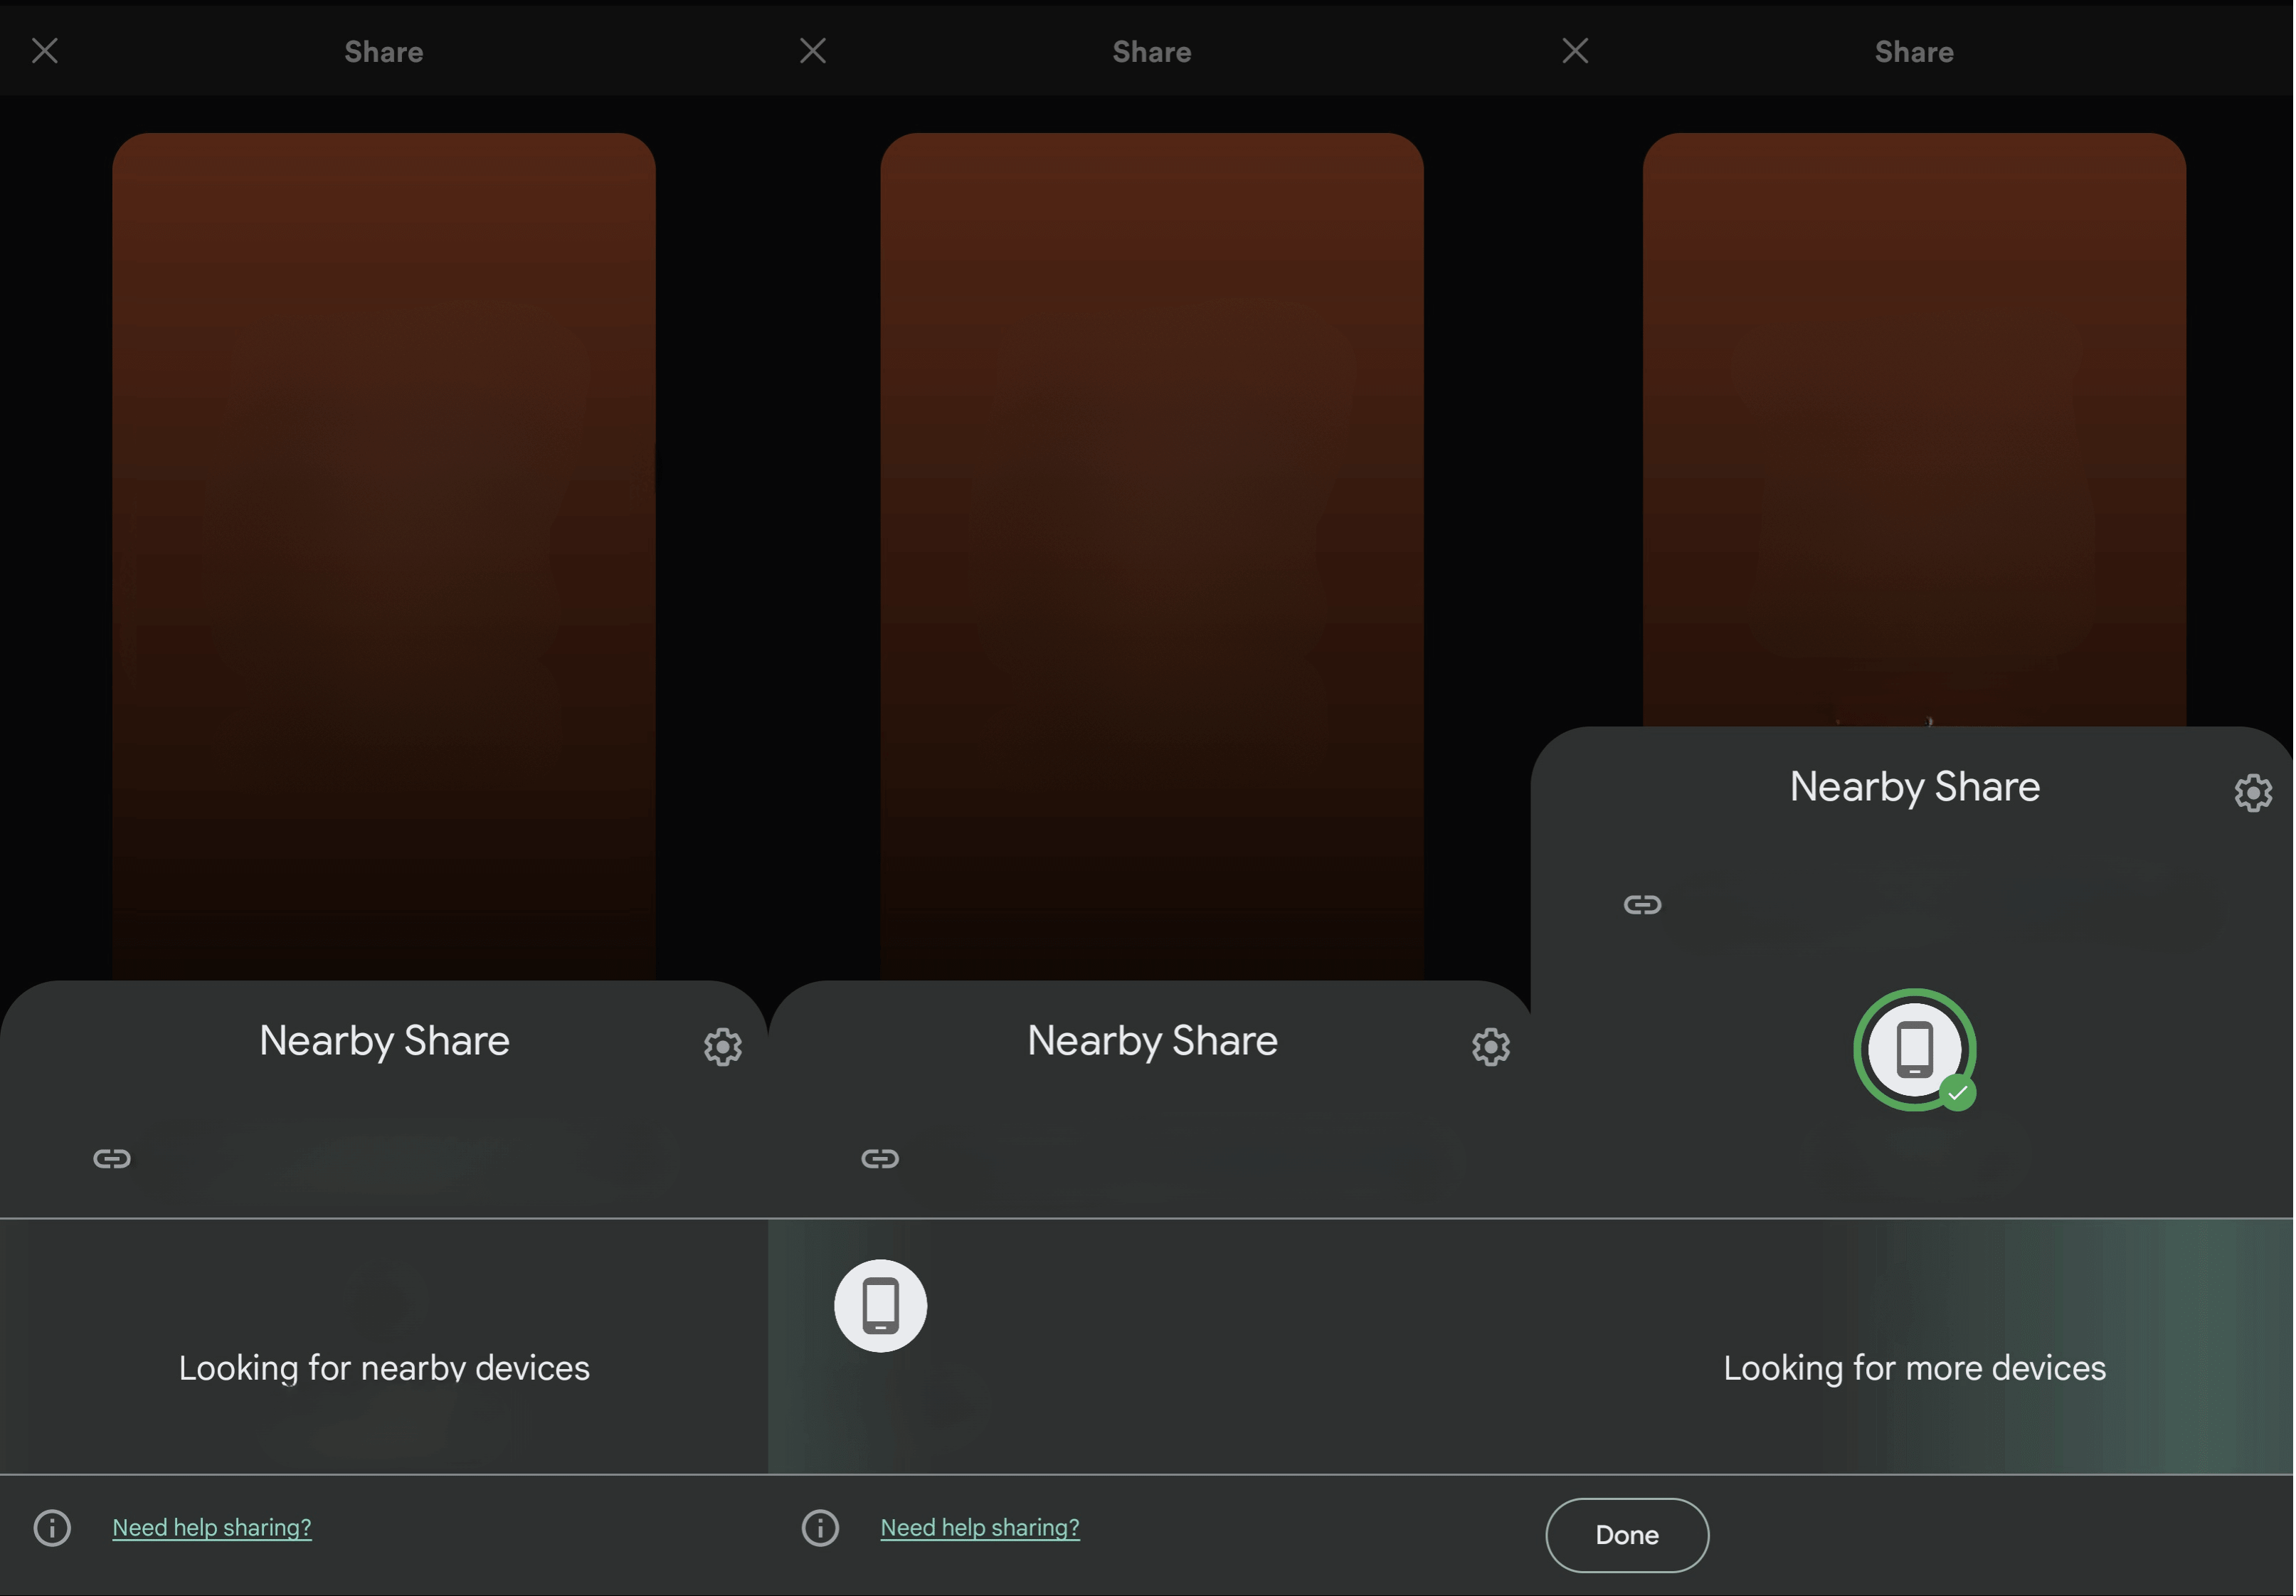Click the info icon on the left screen
Screen dimensions: 2296x1596
[x=52, y=1528]
